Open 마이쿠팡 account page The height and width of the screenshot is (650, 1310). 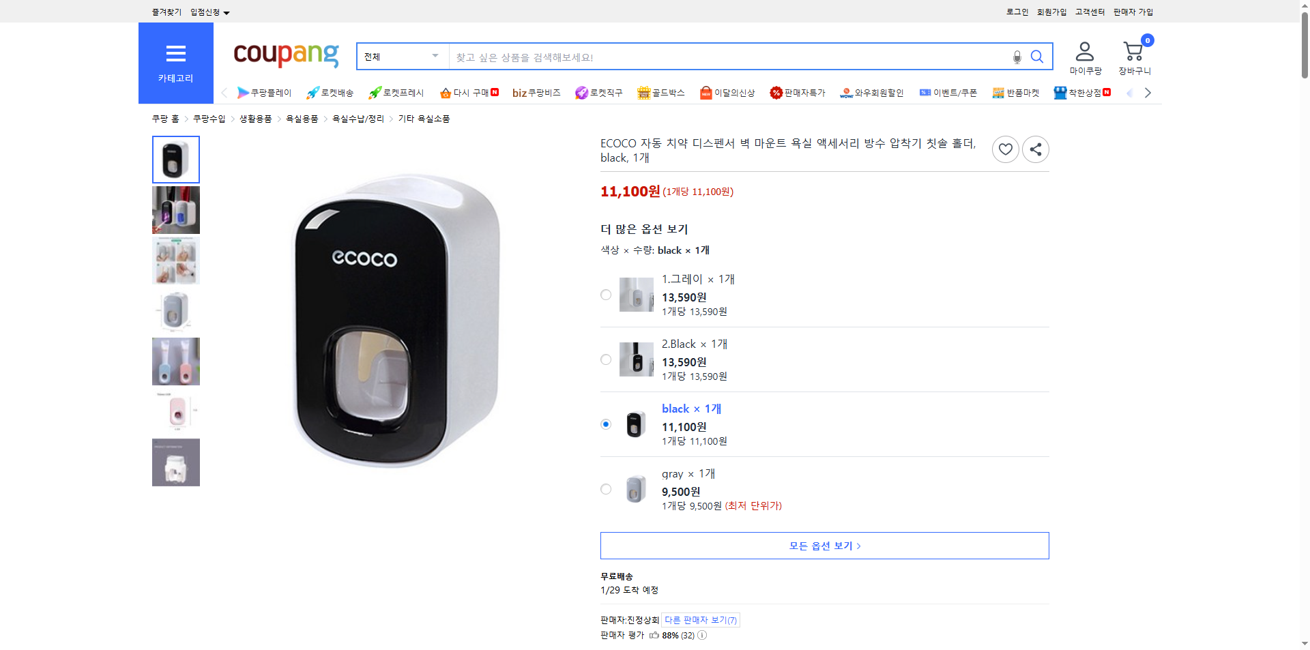[x=1084, y=56]
